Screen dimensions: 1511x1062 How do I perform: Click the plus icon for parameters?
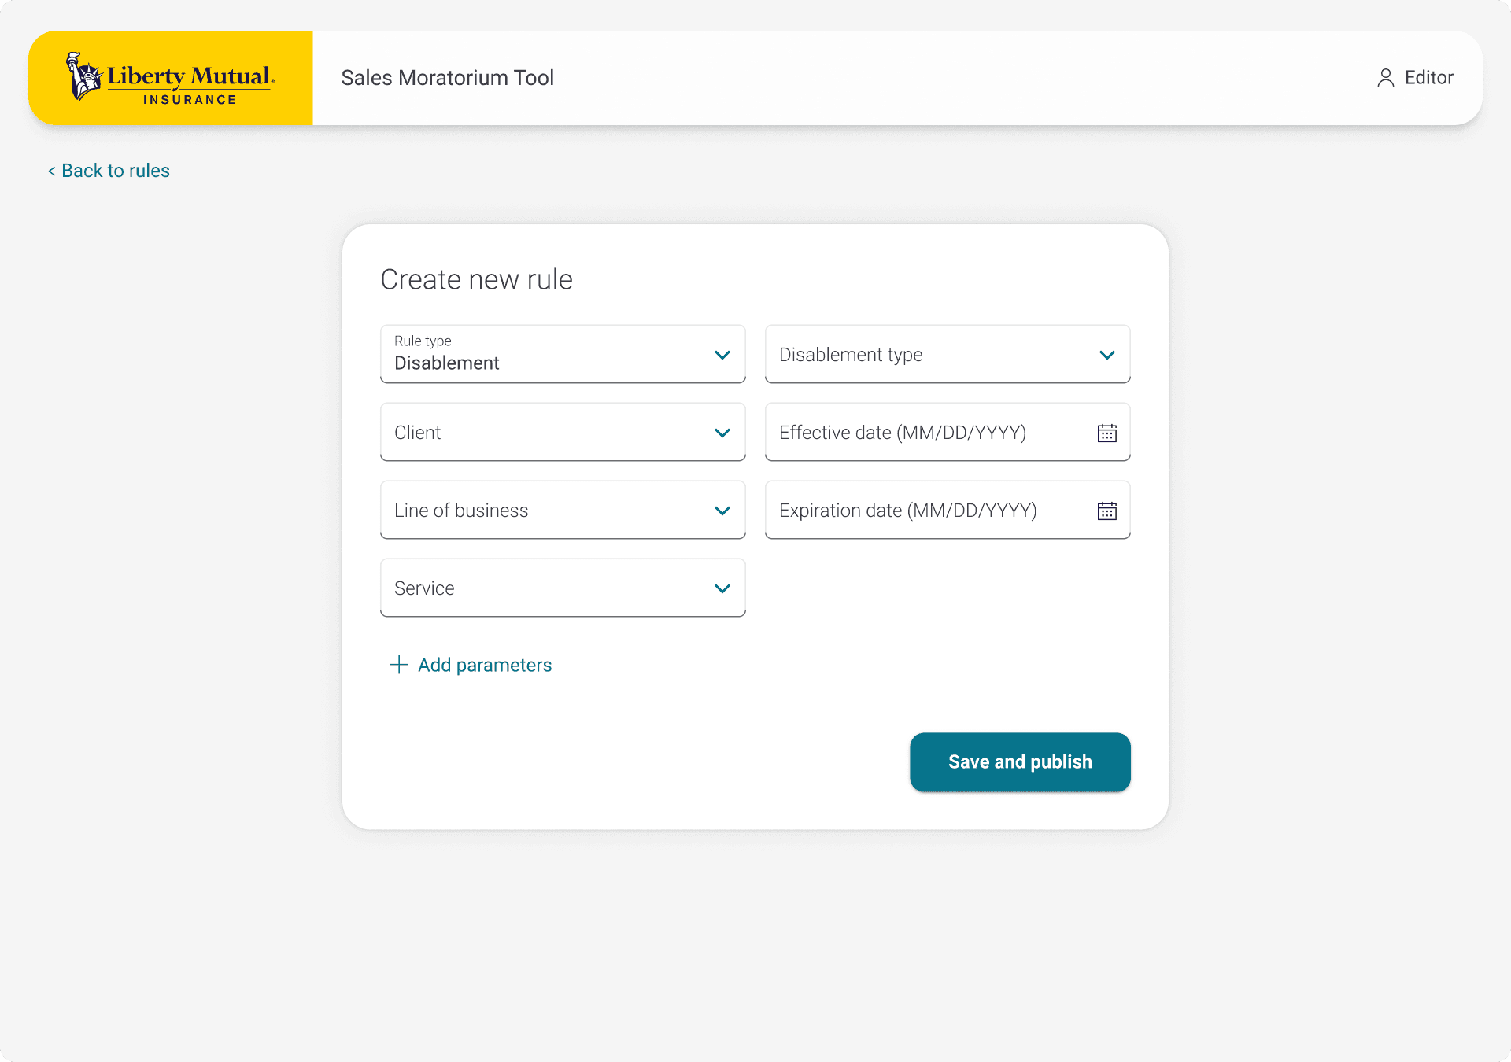(x=399, y=665)
